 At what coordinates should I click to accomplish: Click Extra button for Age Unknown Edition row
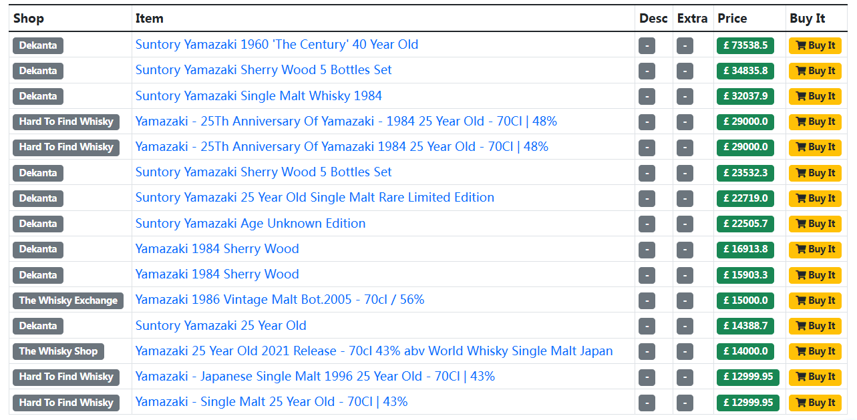pyautogui.click(x=685, y=224)
